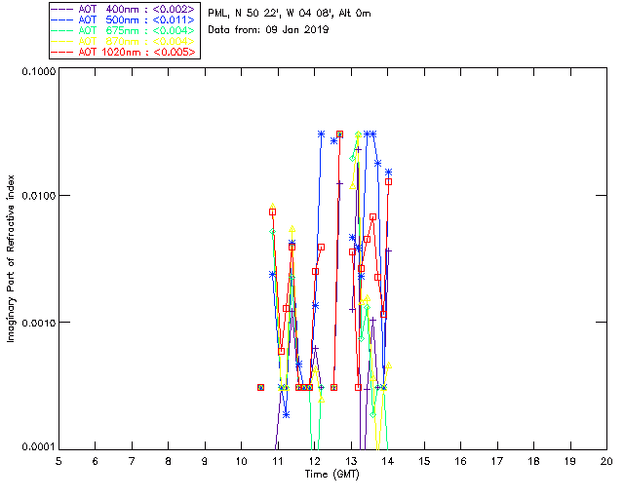This screenshot has width=624, height=499.
Task: Click the red square marker at the final 14:00 point
Action: (x=389, y=182)
